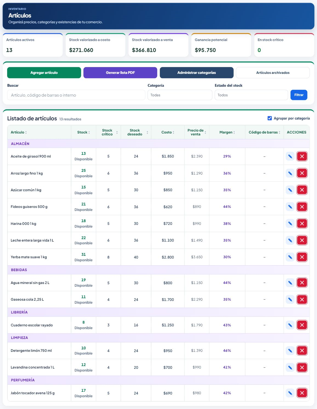317x409 pixels.
Task: Delete Agua mineral sin gas 2 L
Action: pyautogui.click(x=302, y=283)
